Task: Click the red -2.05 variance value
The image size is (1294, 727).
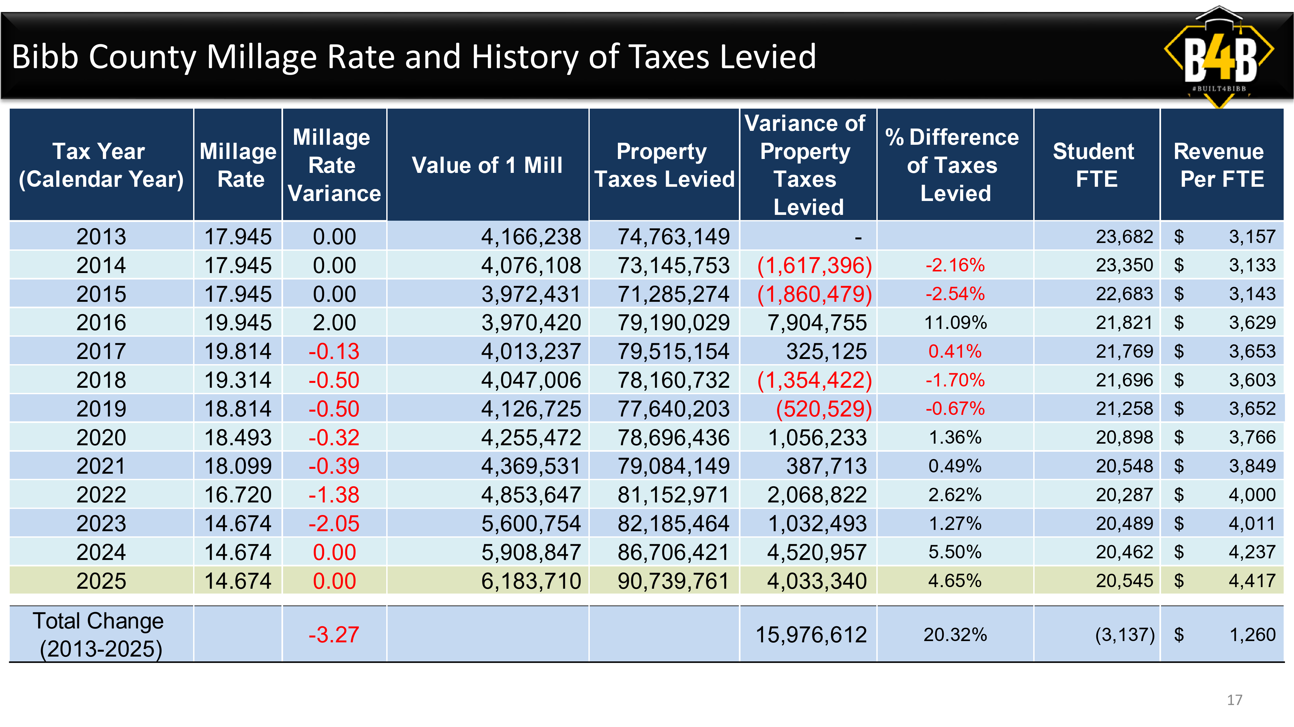Action: [x=334, y=523]
